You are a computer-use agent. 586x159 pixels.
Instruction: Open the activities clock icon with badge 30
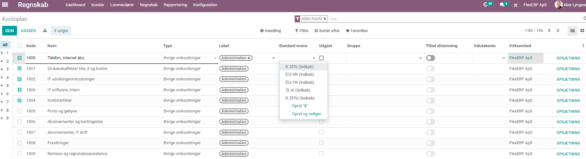coord(486,5)
